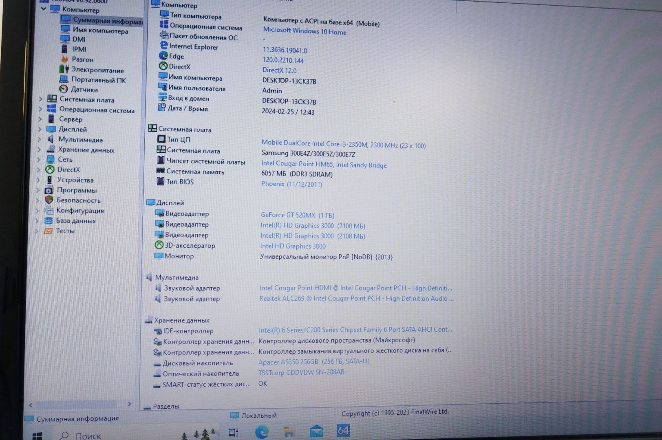Click the Task View taskbar icon

point(233,432)
